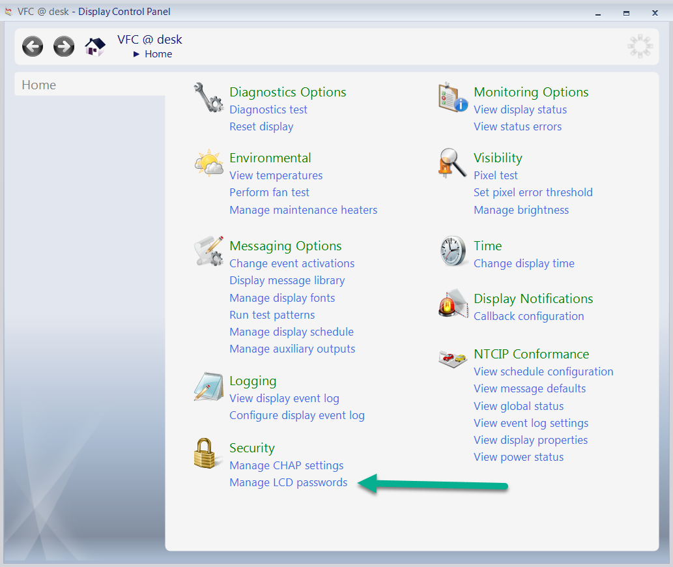This screenshot has height=567, width=673.
Task: Open the Manage brightness link
Action: click(x=521, y=210)
